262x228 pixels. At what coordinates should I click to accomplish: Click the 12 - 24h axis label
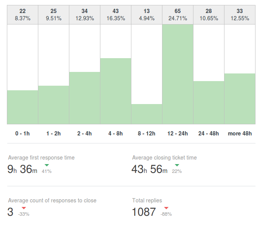pos(178,134)
